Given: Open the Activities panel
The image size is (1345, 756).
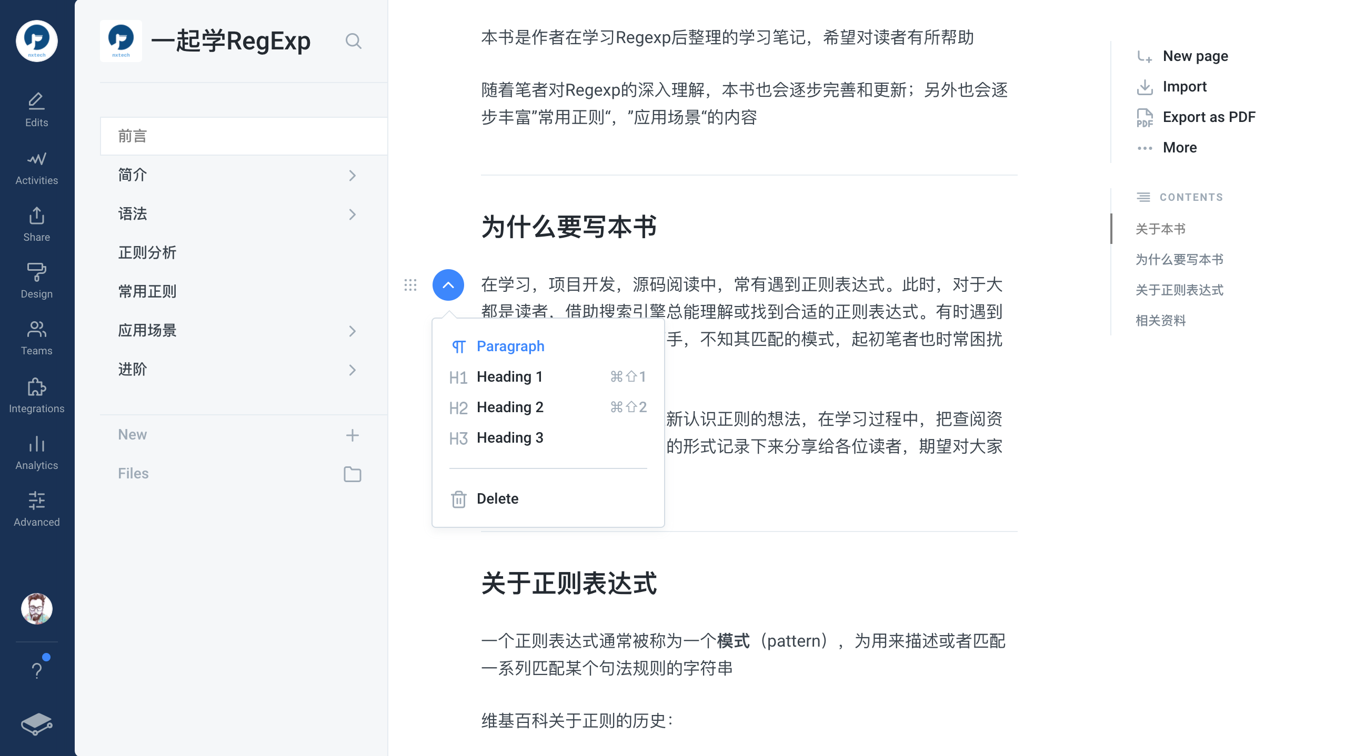Looking at the screenshot, I should coord(36,167).
